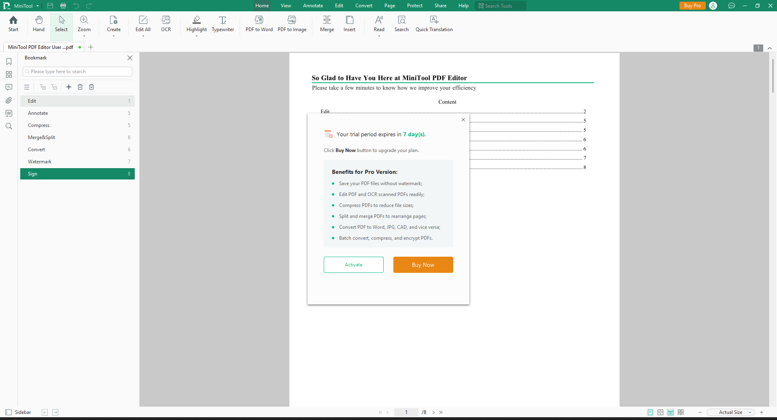Switch to continuous scrolling view
The width and height of the screenshot is (777, 420).
671,412
